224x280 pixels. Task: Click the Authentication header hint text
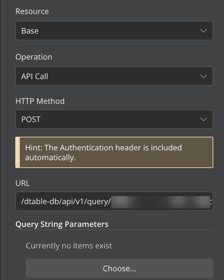tap(103, 152)
